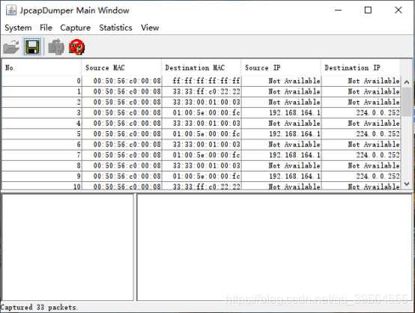The image size is (415, 313).
Task: Click the scroll down arrow of packet table
Action: click(407, 183)
